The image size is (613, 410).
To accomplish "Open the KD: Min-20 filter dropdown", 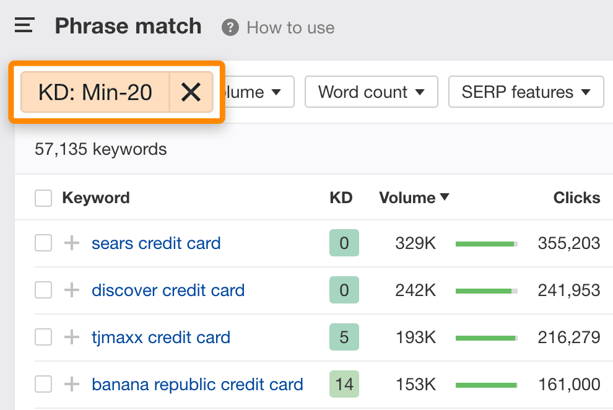I will 95,92.
